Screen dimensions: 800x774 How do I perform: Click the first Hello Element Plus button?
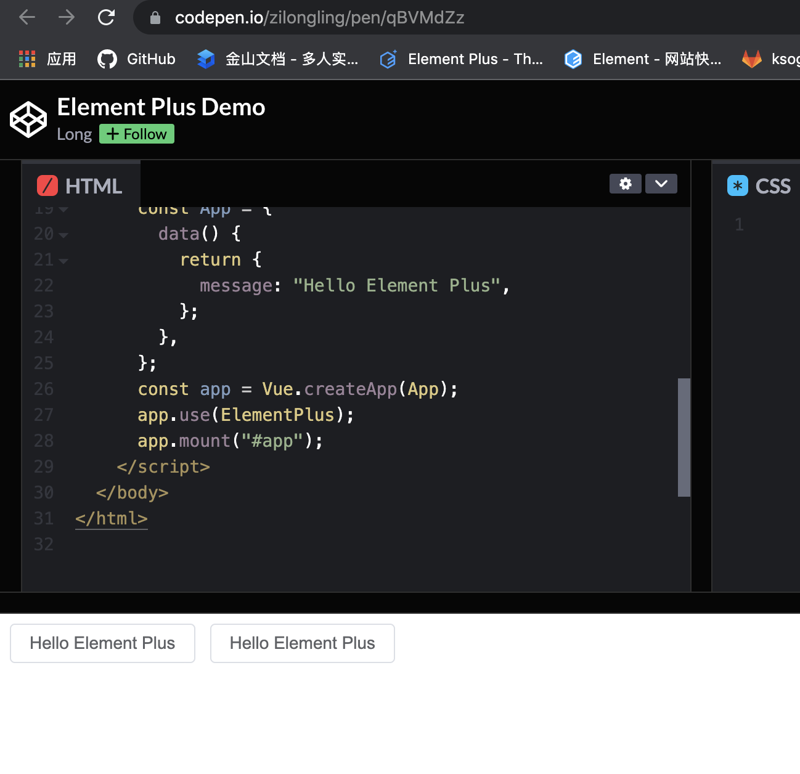[102, 643]
